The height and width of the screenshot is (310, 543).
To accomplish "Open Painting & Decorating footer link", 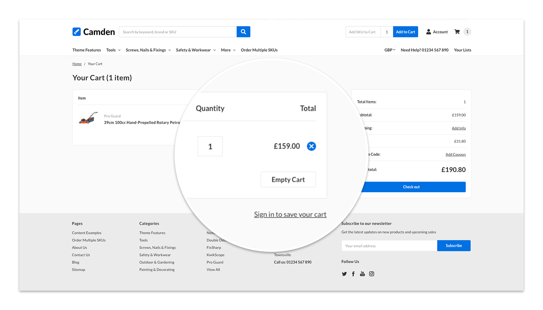I will [157, 270].
